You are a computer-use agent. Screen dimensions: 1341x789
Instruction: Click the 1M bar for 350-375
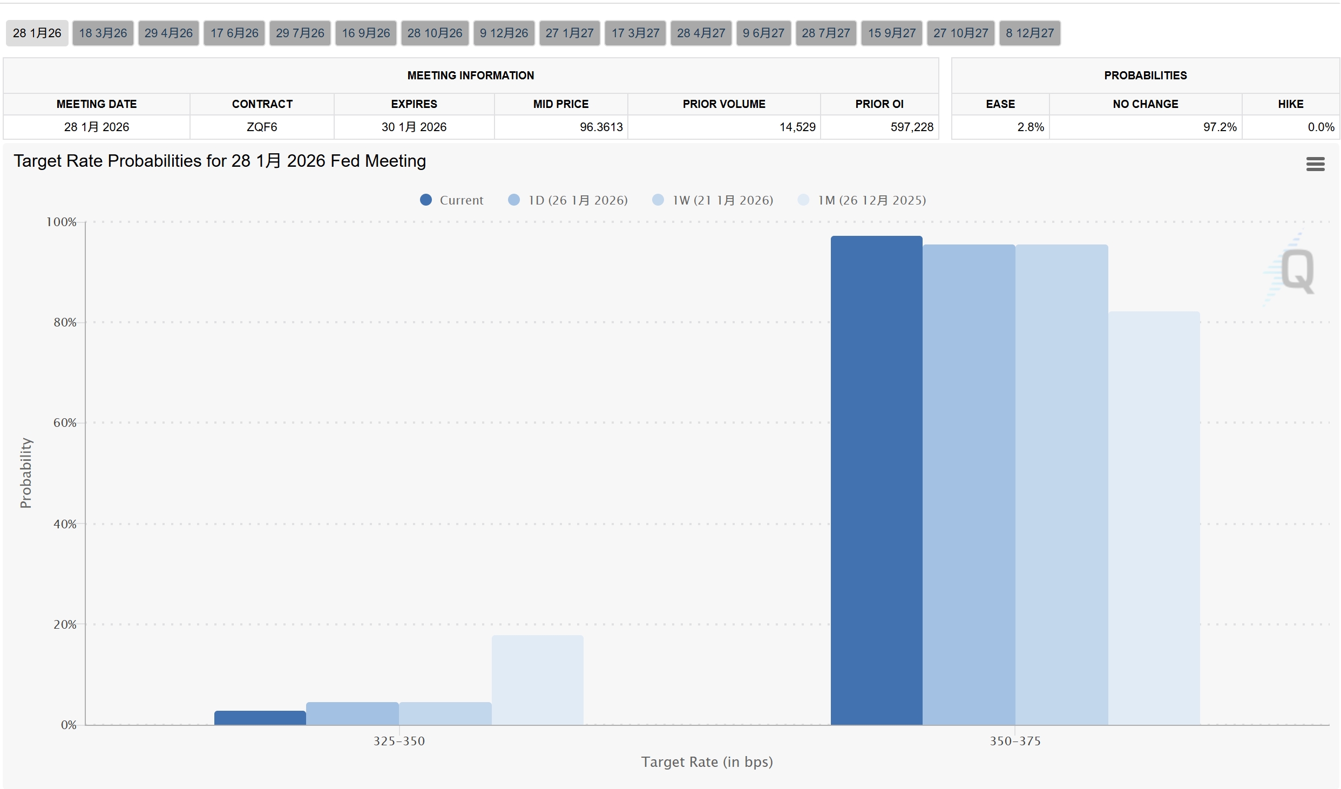click(x=1154, y=518)
